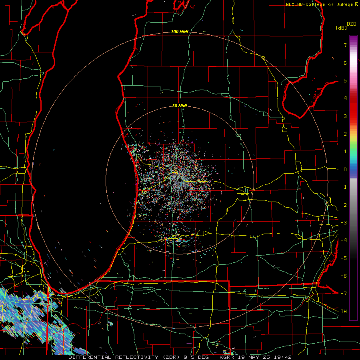Click the 0 value on color scale
360x360 pixels.
(x=345, y=170)
